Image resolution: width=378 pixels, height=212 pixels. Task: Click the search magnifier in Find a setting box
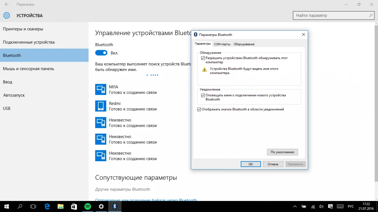click(x=371, y=15)
